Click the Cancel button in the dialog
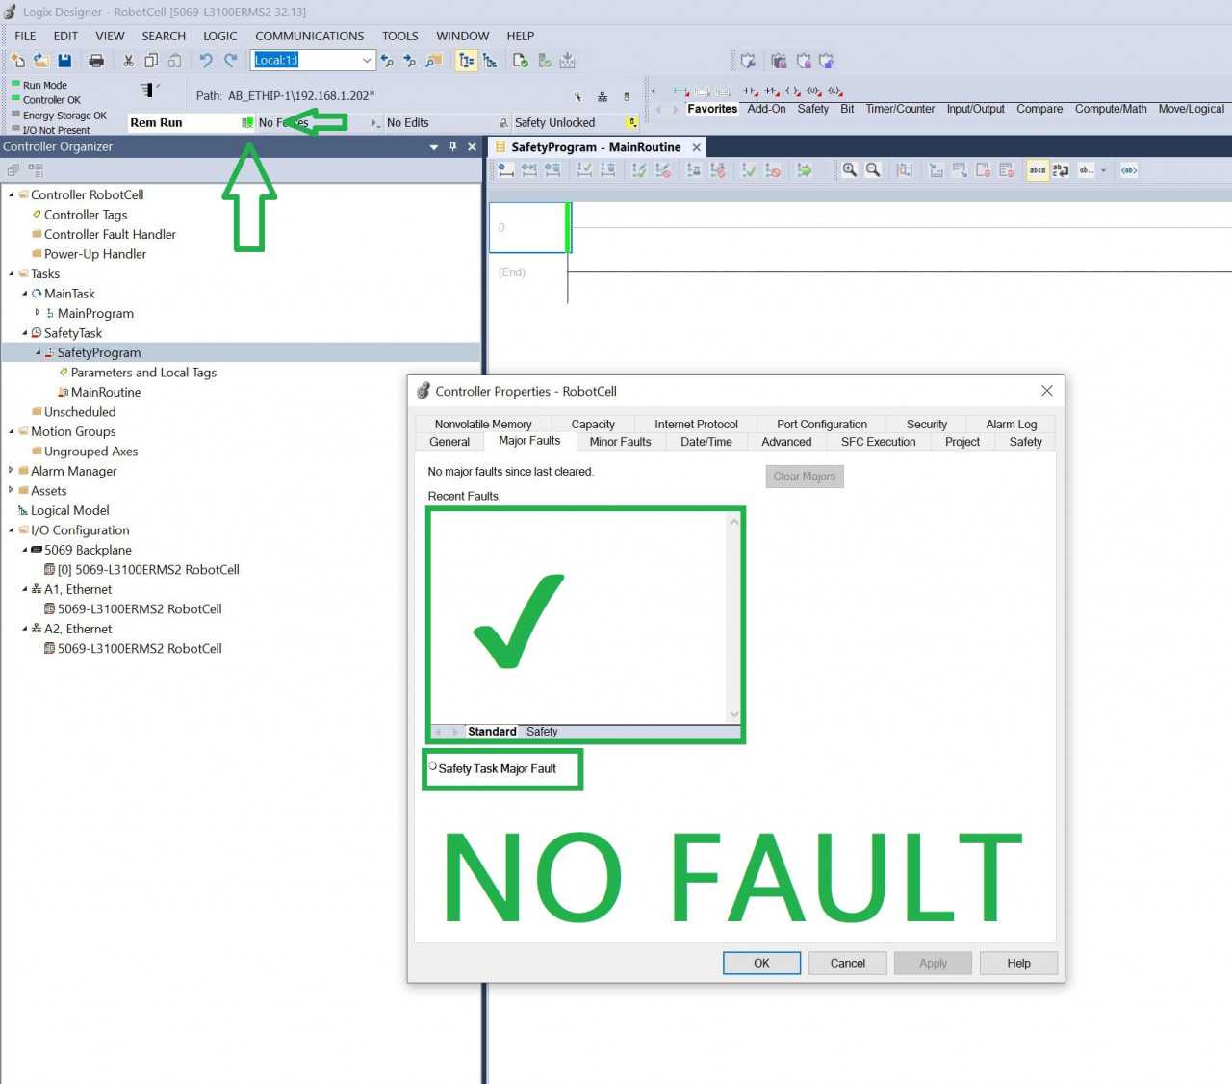This screenshot has width=1232, height=1084. pos(848,963)
